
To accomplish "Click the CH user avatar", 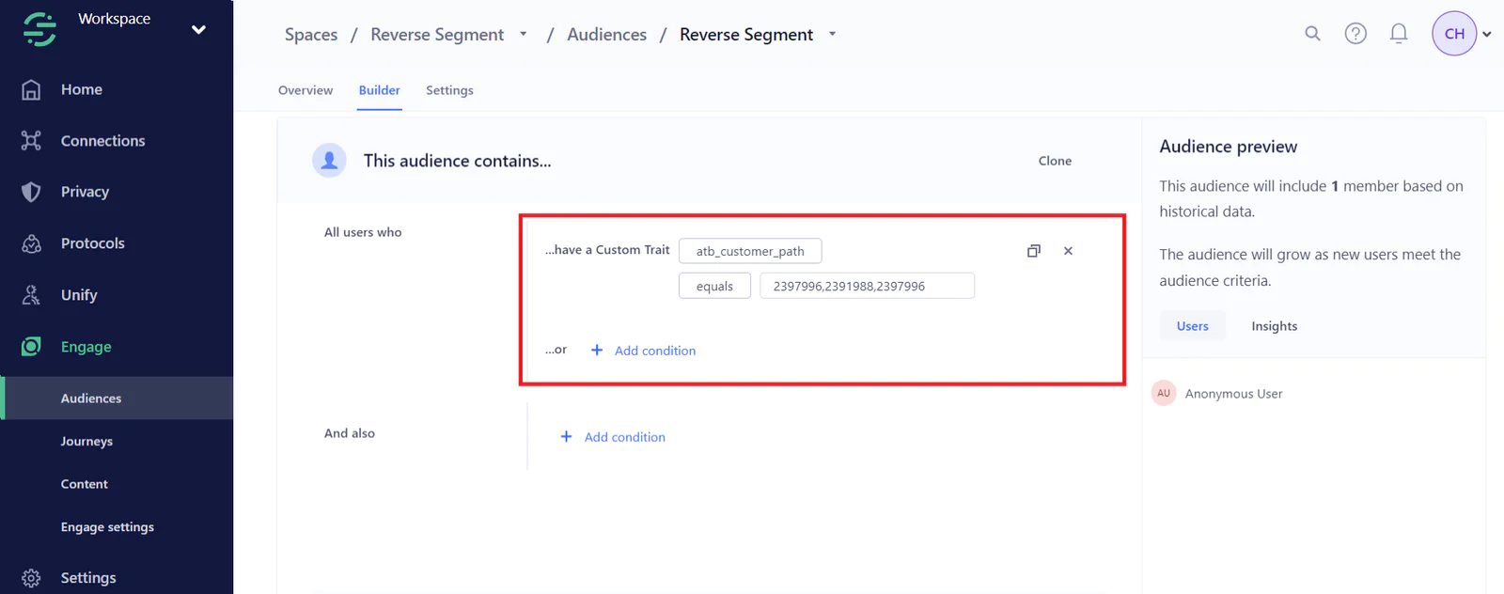I will pos(1454,34).
